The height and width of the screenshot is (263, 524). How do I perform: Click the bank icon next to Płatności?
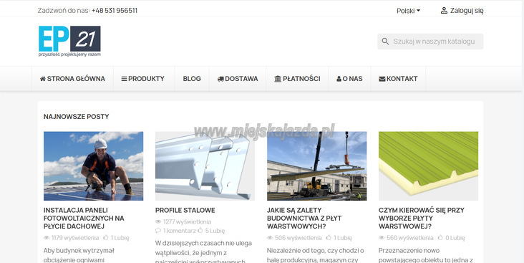[278, 79]
